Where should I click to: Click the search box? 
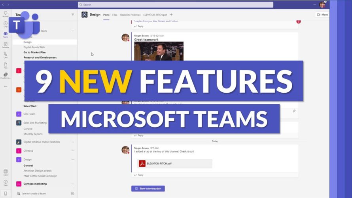coord(176,5)
